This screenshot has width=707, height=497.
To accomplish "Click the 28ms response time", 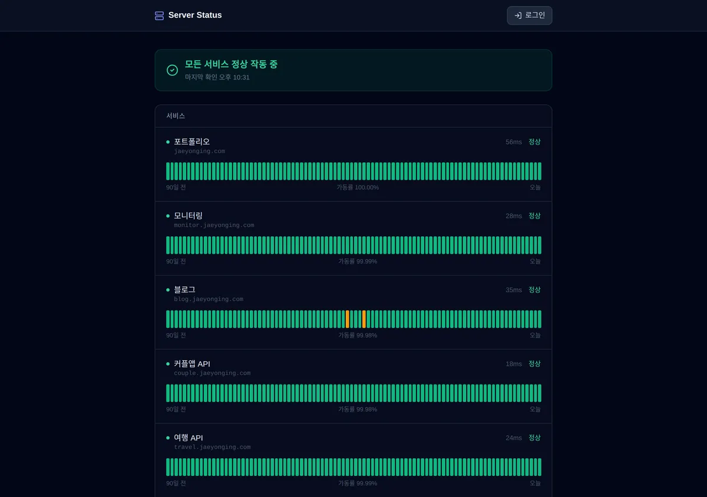I will pos(514,216).
